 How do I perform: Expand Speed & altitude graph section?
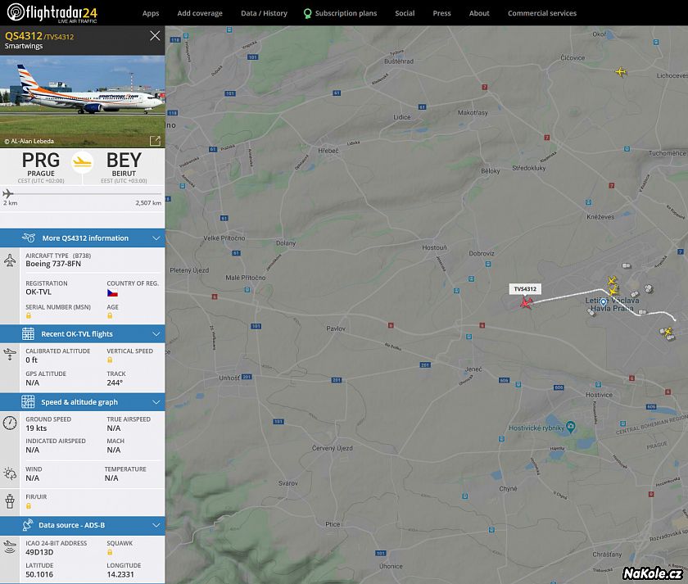click(83, 402)
